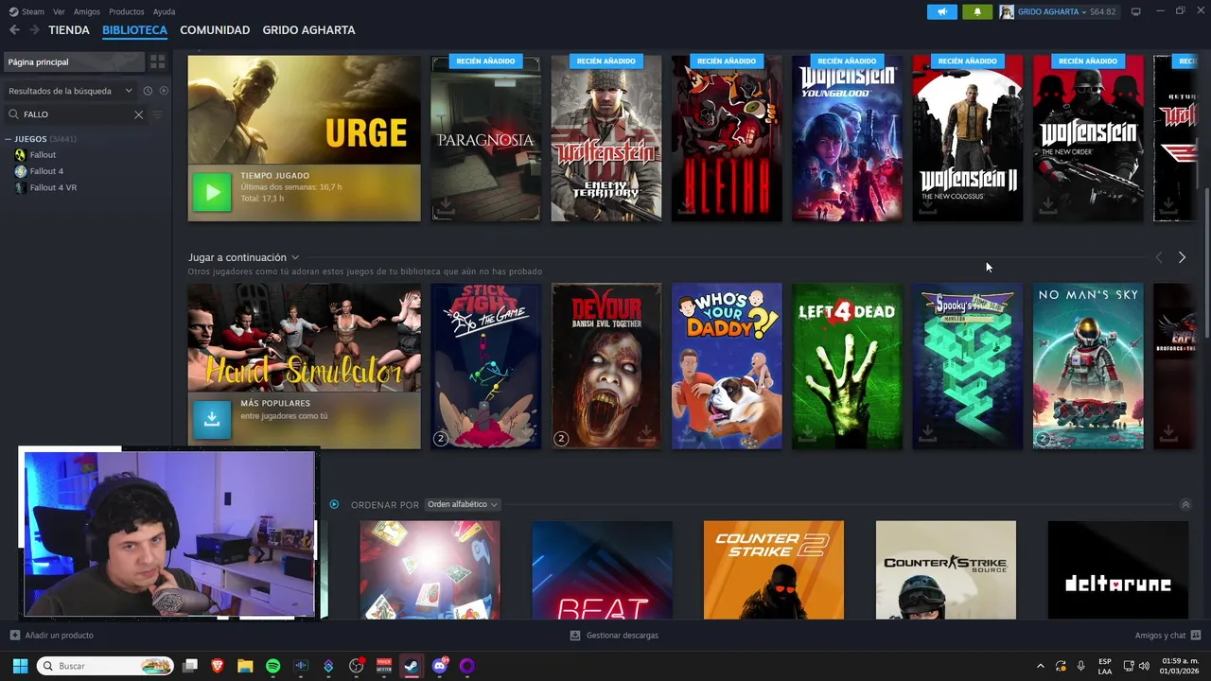
Task: Open the Counter-Strike 2 cover
Action: (774, 570)
